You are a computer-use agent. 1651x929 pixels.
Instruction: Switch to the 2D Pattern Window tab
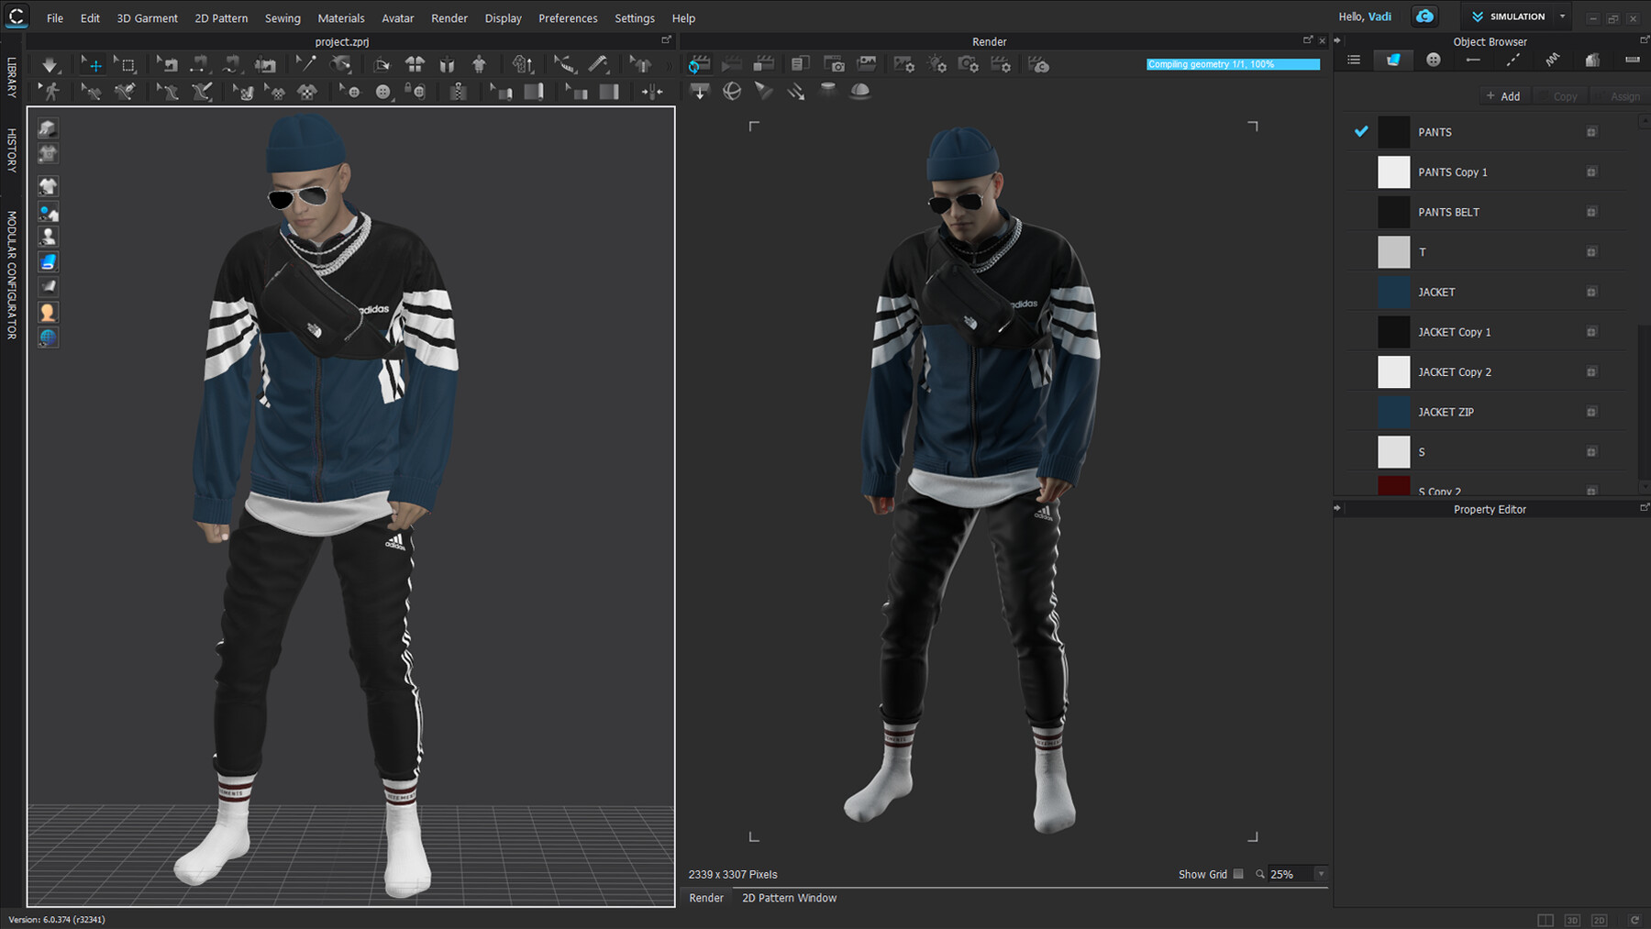788,898
